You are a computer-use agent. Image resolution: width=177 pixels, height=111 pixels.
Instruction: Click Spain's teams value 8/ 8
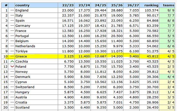coord(171,21)
